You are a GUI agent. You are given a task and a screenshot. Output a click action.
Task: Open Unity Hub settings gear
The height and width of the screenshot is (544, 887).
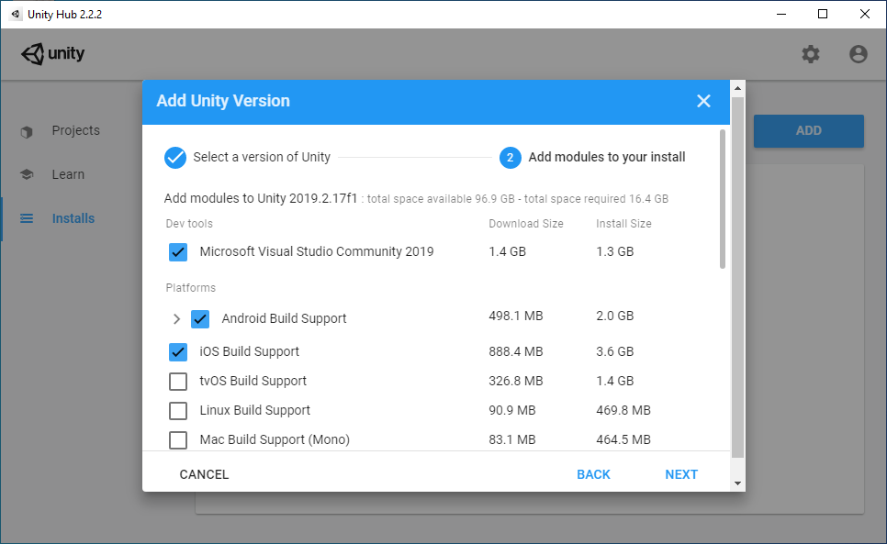point(811,54)
